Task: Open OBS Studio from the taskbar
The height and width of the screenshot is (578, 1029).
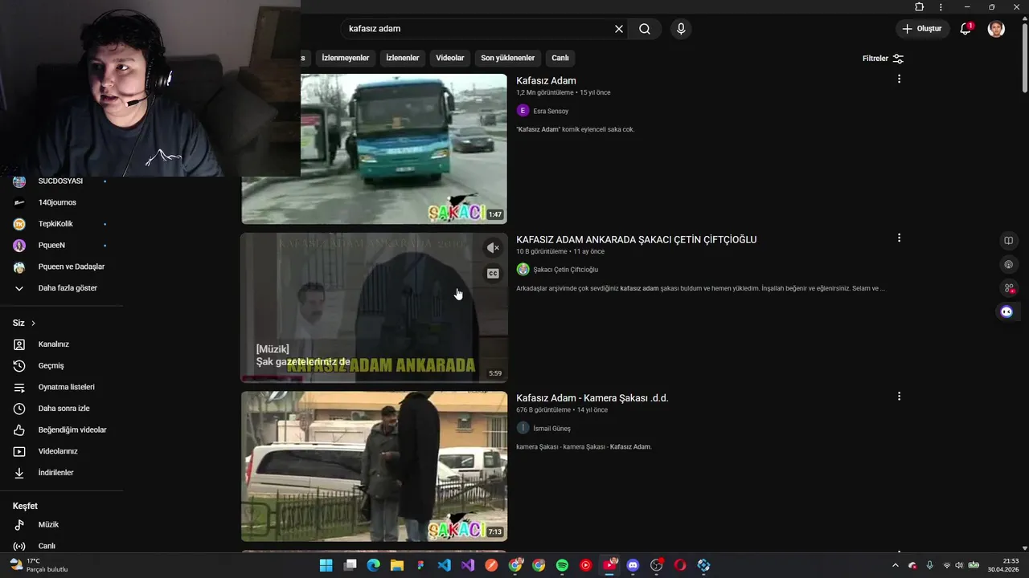Action: tap(657, 565)
